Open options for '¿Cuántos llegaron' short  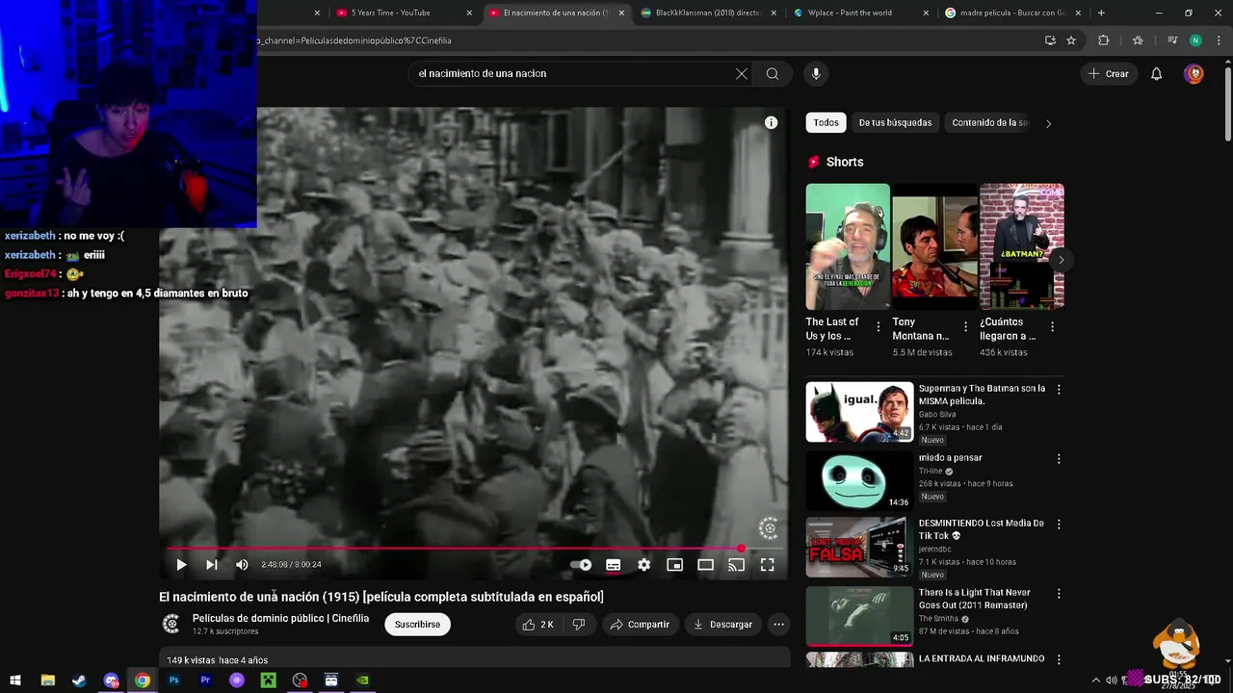pos(1052,327)
